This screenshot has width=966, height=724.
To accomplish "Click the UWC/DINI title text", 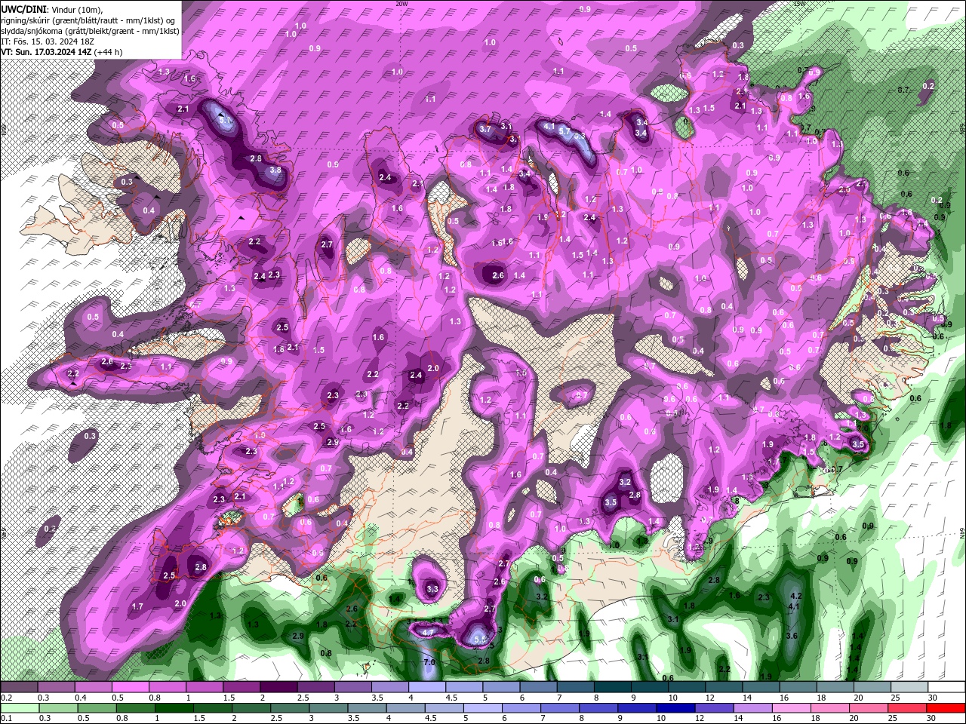I will coord(25,8).
